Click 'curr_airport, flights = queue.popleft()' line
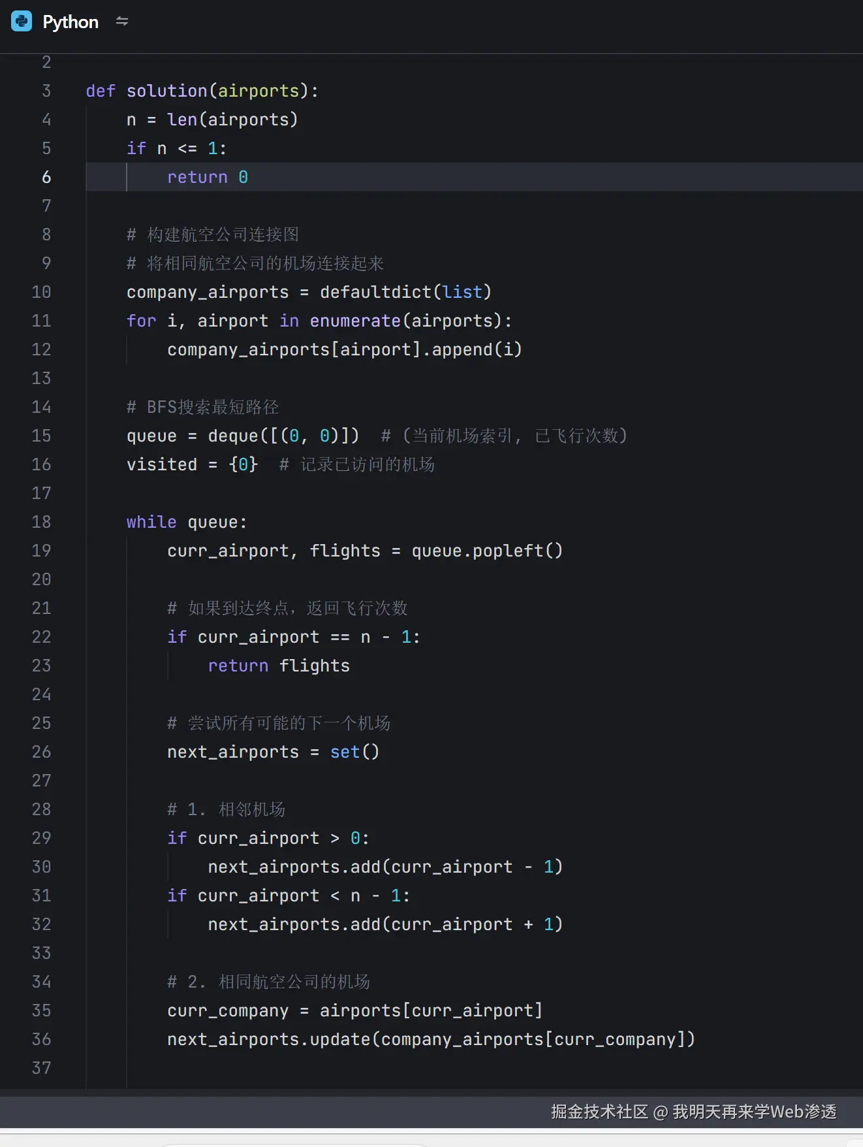 [x=365, y=551]
